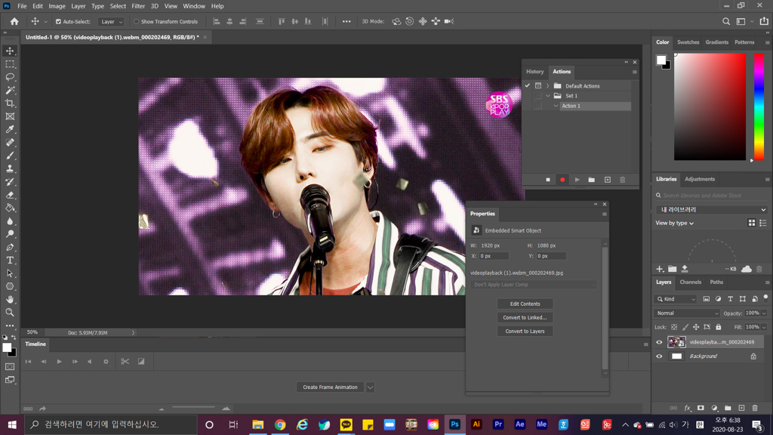Select the Healing Brush tool

coord(10,143)
